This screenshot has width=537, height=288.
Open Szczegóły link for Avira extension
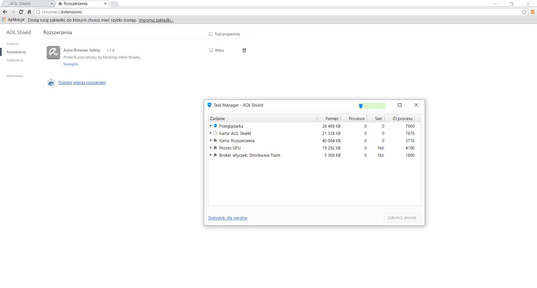[x=71, y=64]
